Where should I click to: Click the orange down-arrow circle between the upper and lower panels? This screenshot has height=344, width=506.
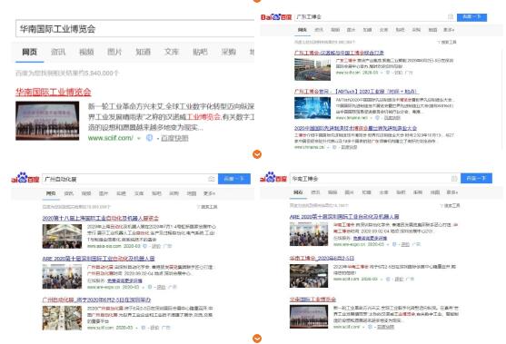click(x=257, y=154)
